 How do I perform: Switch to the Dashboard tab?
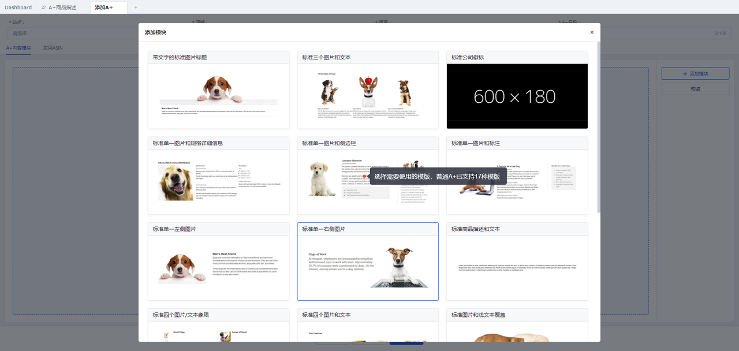(x=18, y=8)
